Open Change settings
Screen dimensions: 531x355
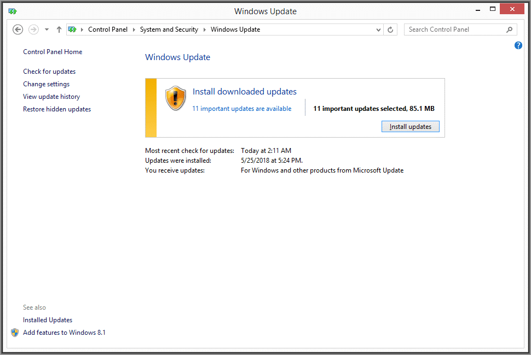46,84
